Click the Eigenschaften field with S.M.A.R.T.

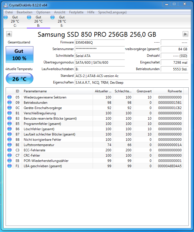(131, 83)
